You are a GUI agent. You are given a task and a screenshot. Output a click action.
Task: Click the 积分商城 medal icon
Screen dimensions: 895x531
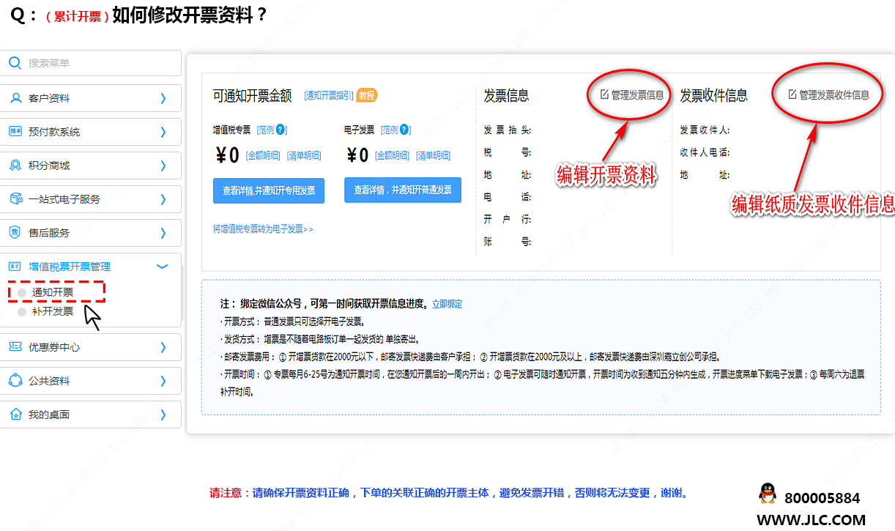click(15, 166)
